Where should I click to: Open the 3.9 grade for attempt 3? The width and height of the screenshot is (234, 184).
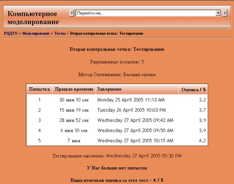point(202,120)
